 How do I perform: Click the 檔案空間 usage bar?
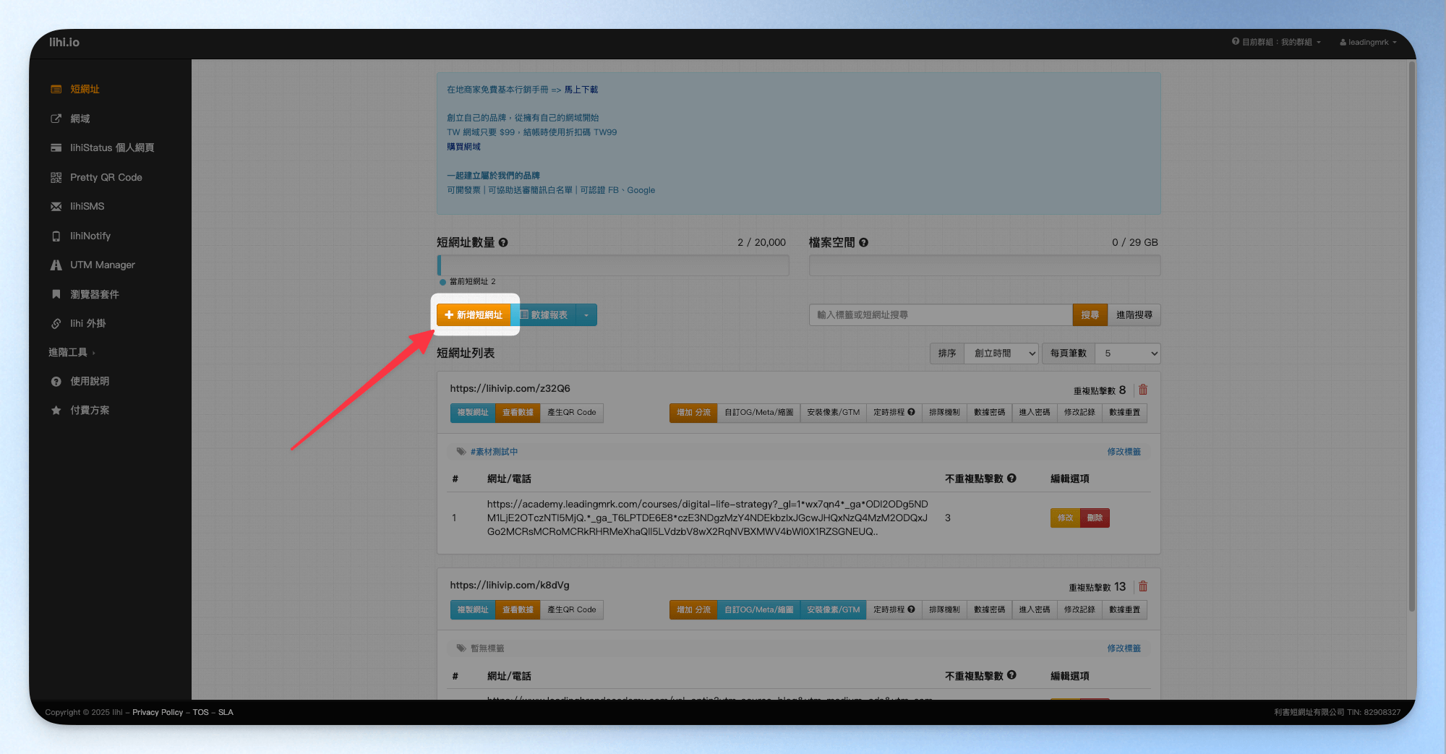[x=985, y=265]
